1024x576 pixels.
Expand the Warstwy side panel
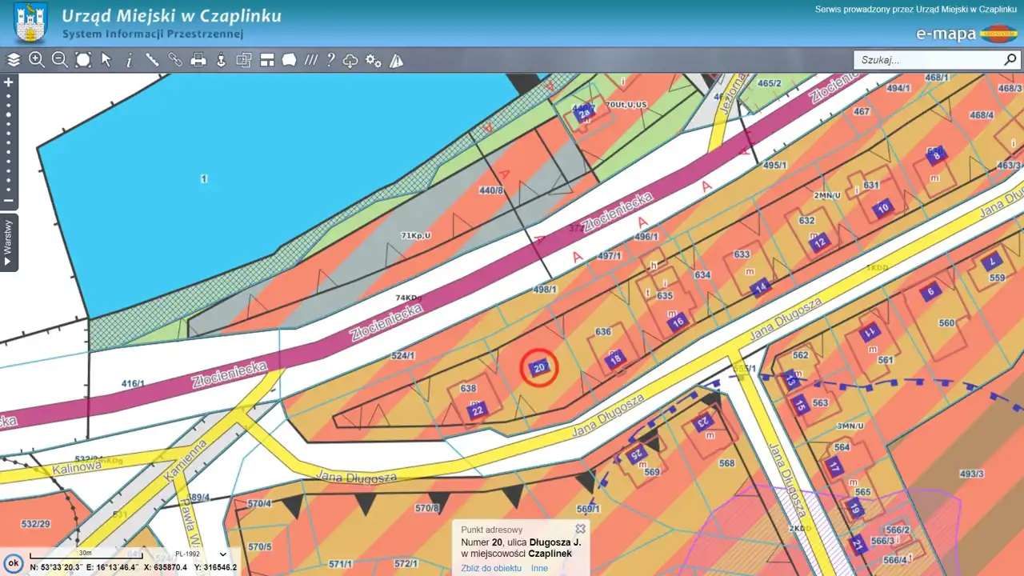tap(9, 242)
